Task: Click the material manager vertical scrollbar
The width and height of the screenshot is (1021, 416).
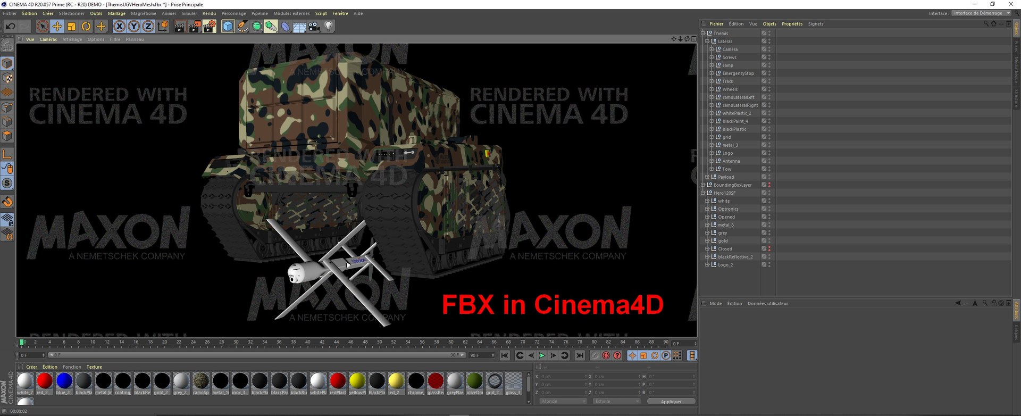Action: click(528, 388)
